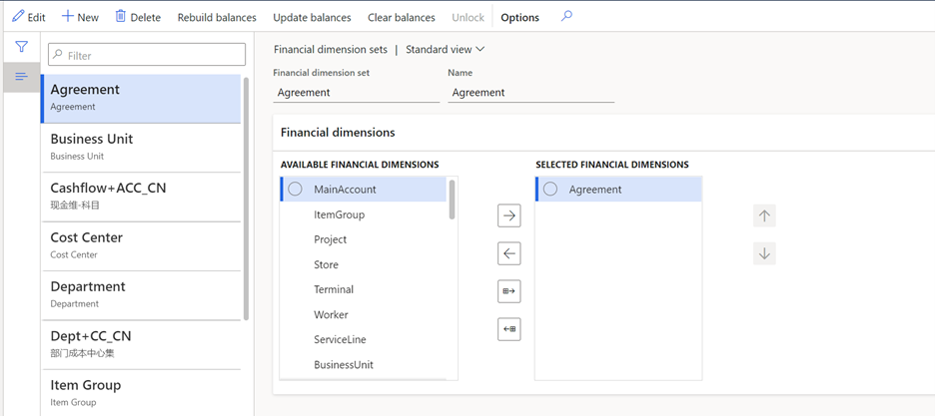Click the Filter search input field
The width and height of the screenshot is (935, 416).
pos(147,55)
